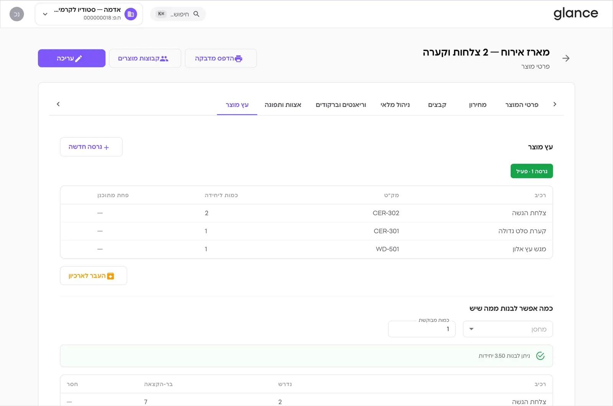Image resolution: width=613 pixels, height=406 pixels.
Task: Click the search magnifier icon
Action: (x=197, y=14)
